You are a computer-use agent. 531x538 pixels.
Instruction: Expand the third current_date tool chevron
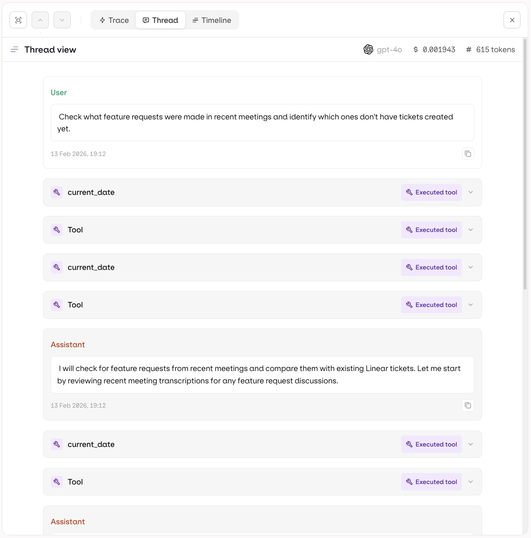pos(471,444)
